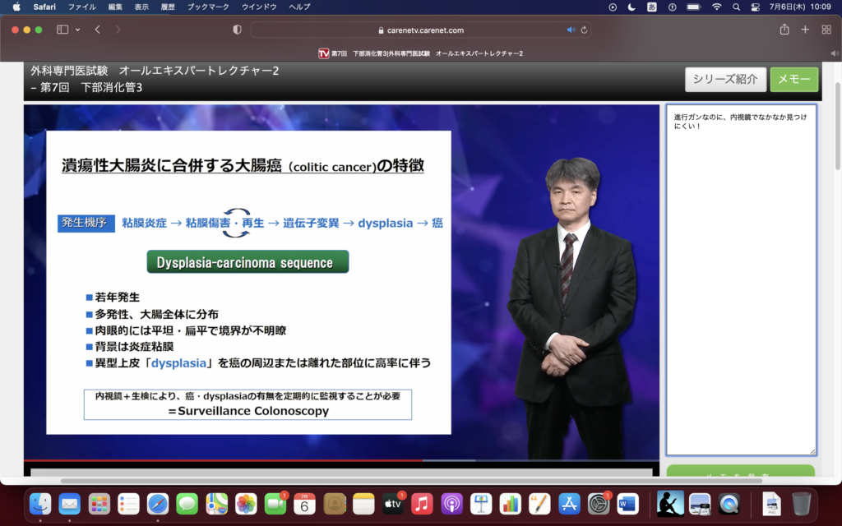842x526 pixels.
Task: Click the privacy shield icon
Action: coord(238,30)
